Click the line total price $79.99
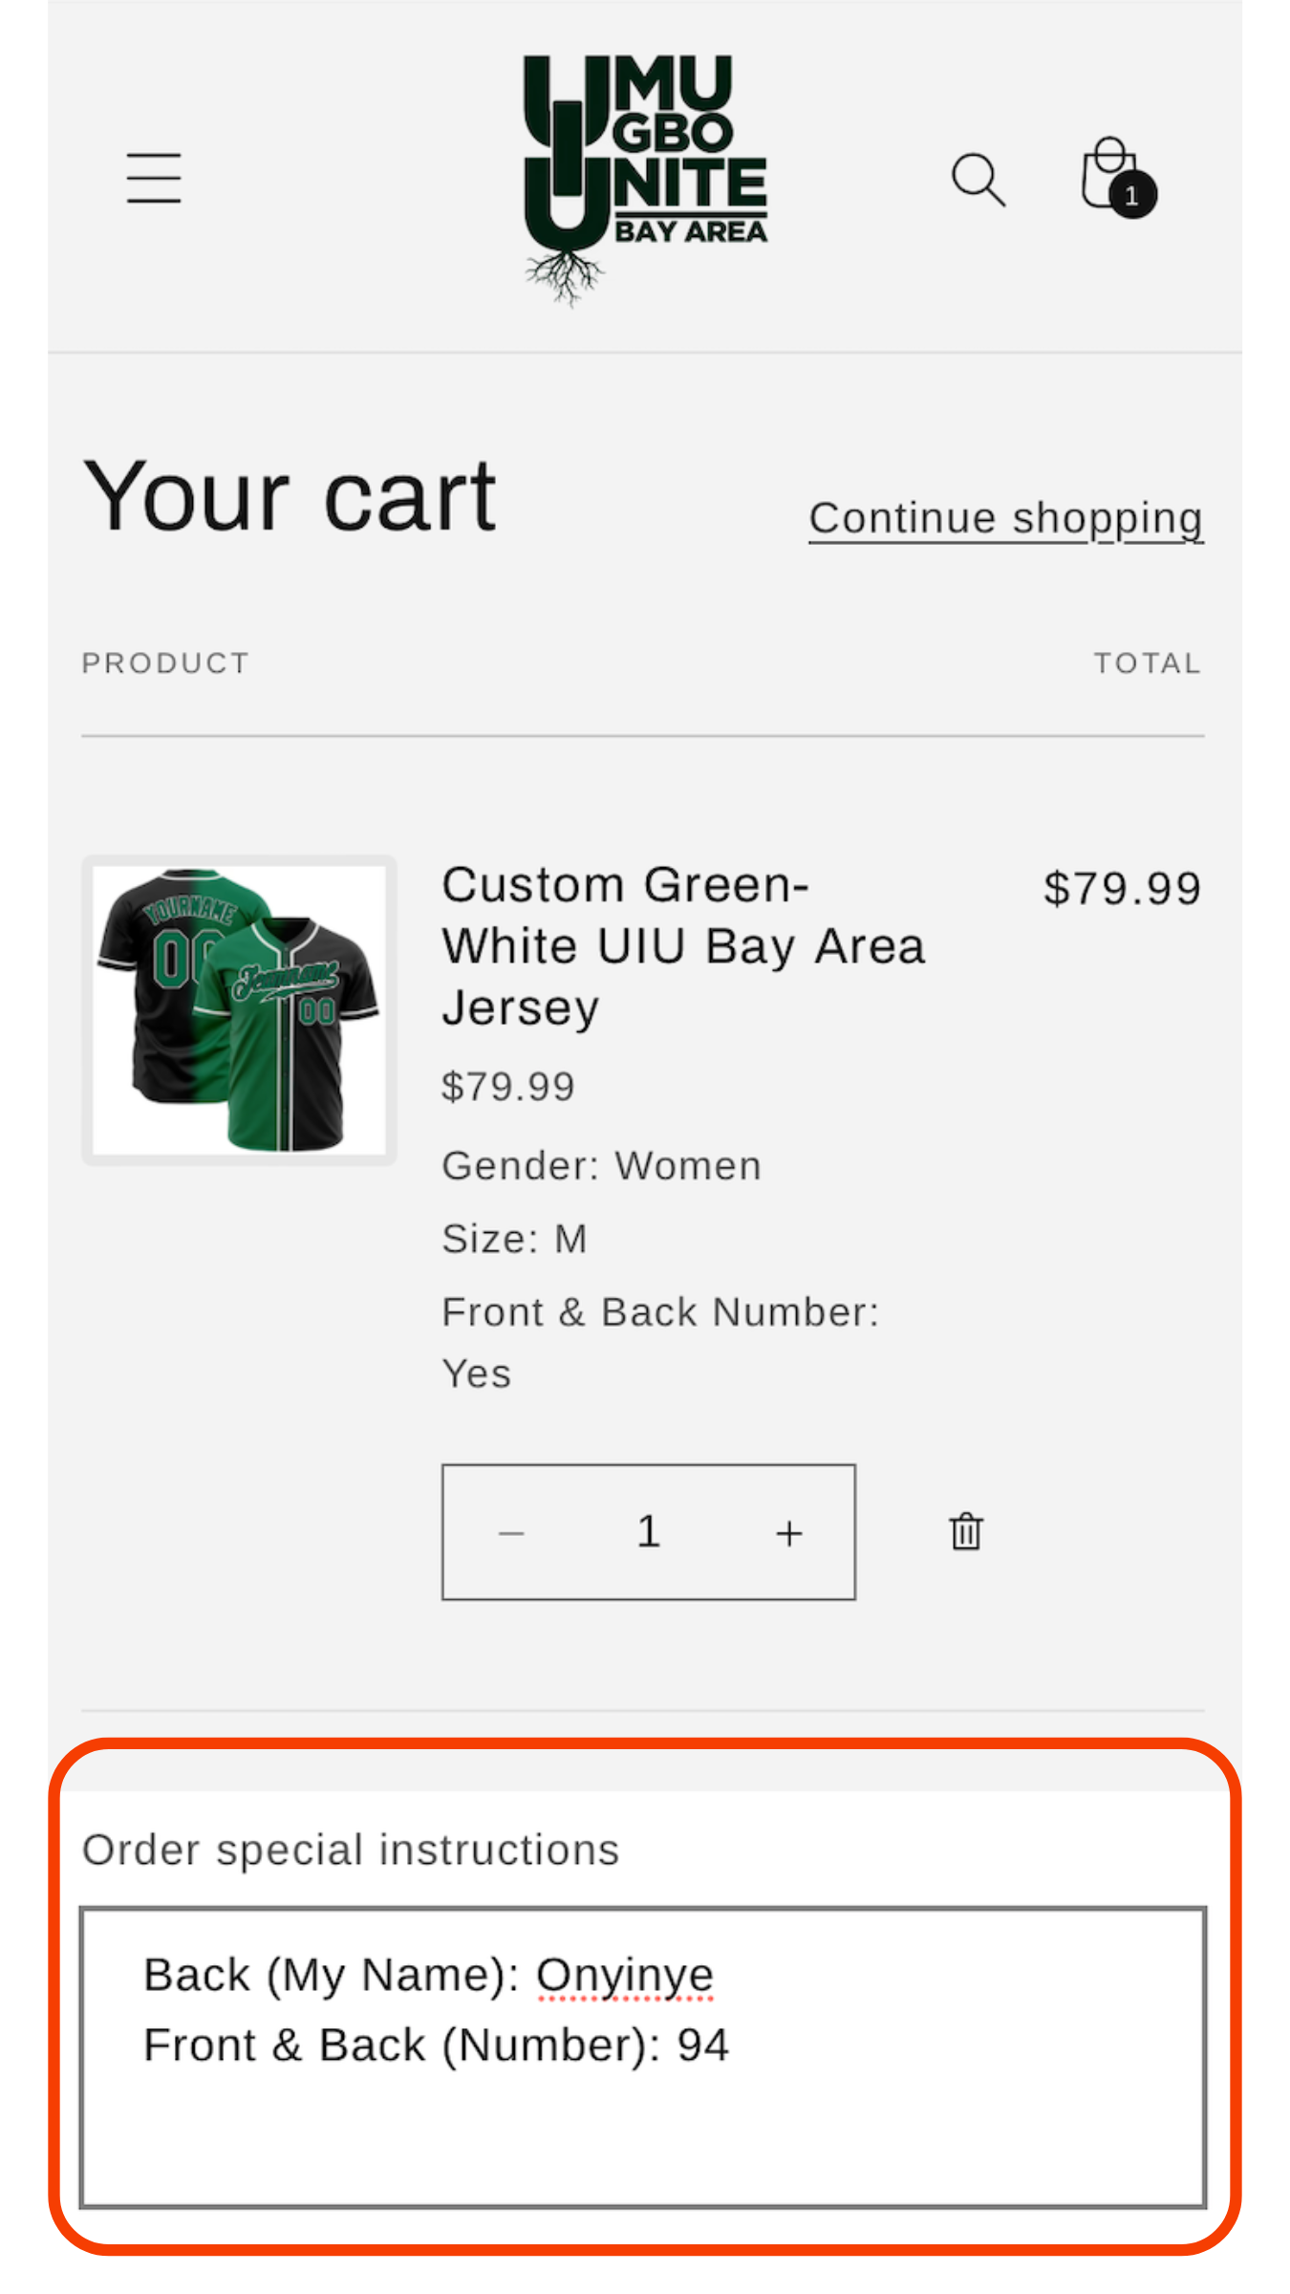Viewport: 1290px width, 2294px height. pos(1122,888)
